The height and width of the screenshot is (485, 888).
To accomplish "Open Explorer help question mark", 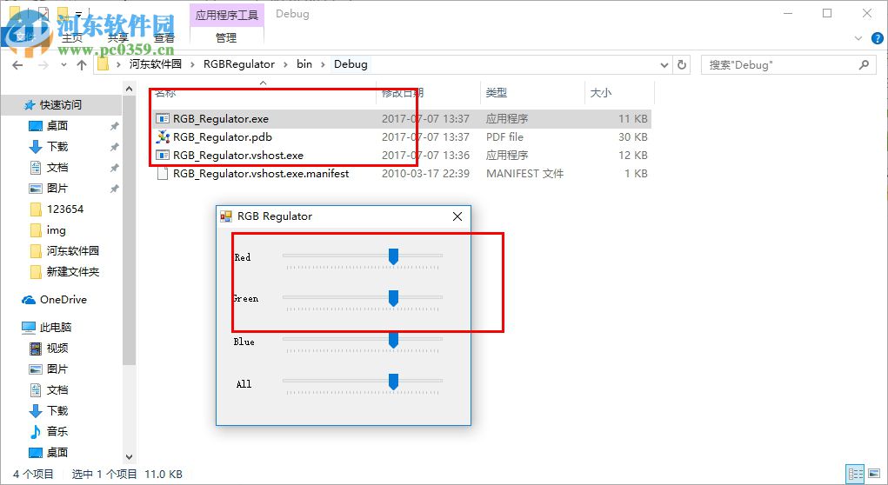I will (x=878, y=38).
